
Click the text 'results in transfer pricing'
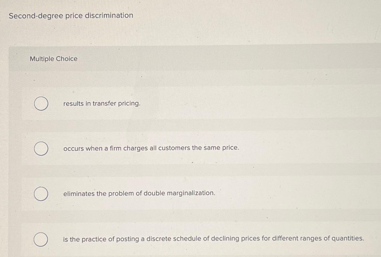(101, 103)
